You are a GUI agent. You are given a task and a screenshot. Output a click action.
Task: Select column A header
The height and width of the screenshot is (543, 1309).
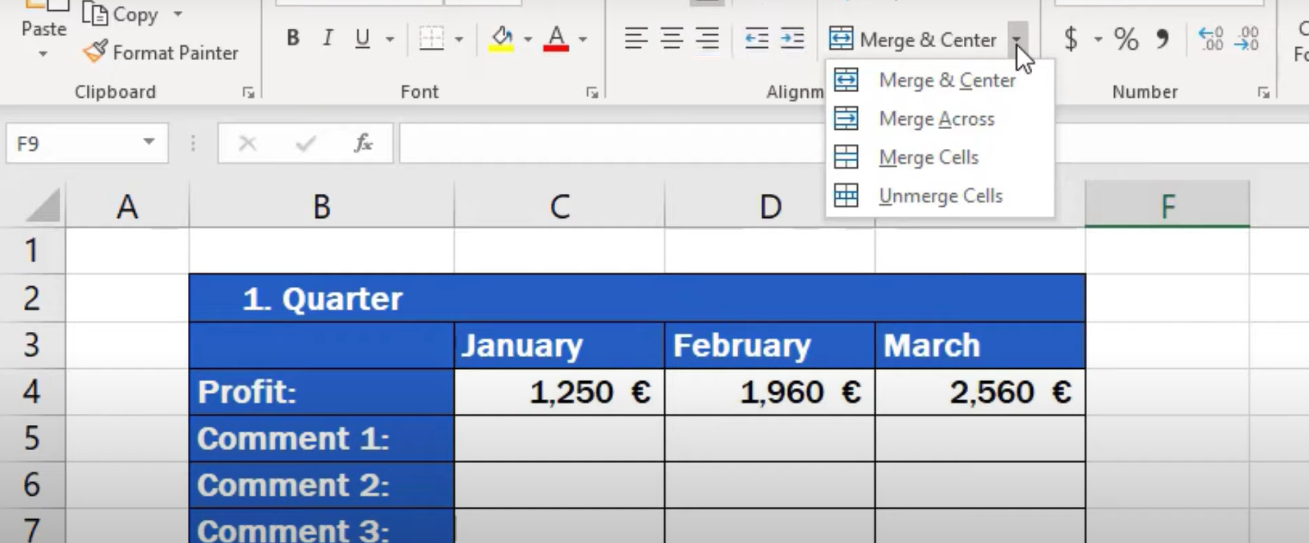pos(127,206)
